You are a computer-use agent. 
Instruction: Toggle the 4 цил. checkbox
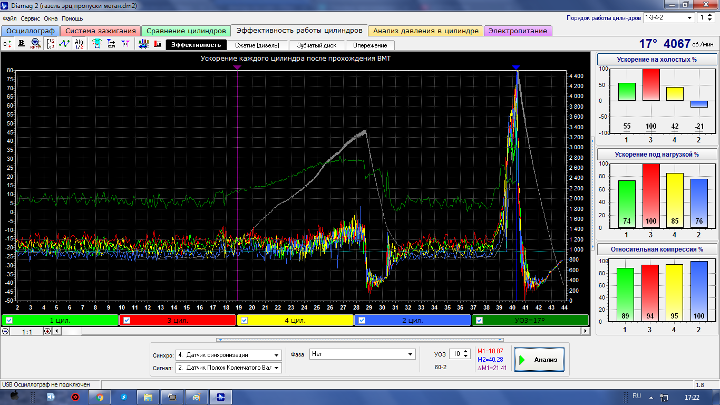coord(245,320)
